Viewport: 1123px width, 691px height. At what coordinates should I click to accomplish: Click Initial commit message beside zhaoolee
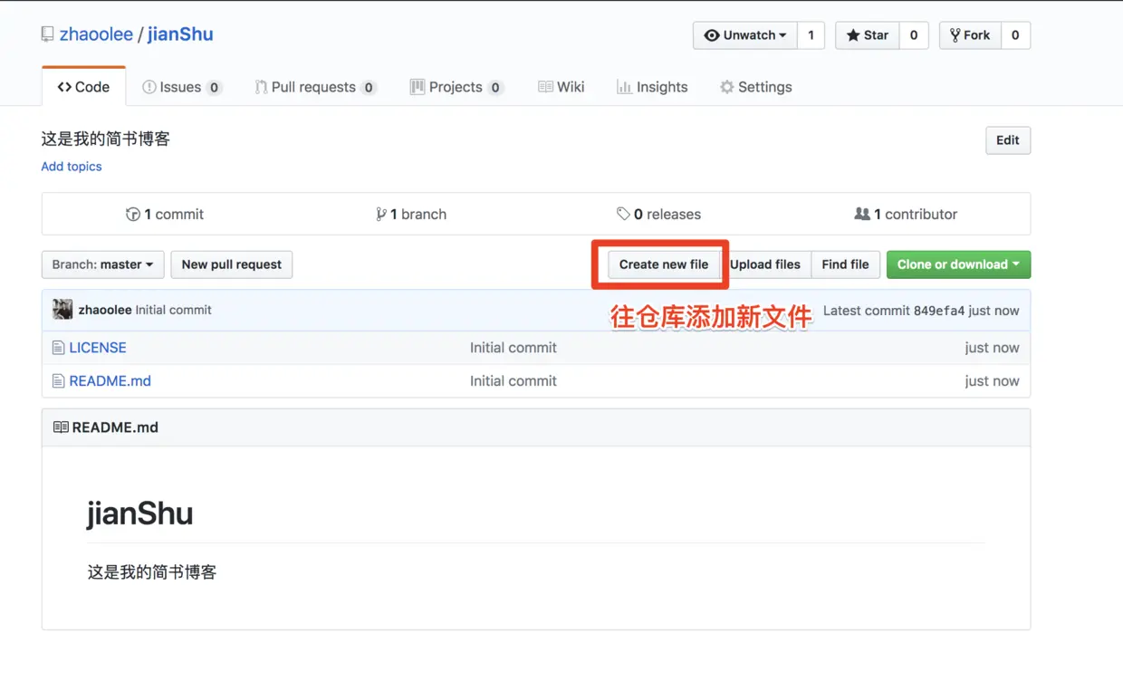(173, 310)
